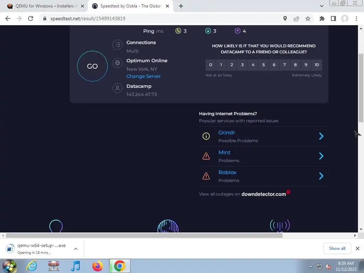
Task: Click the horizontal scrollbar thumb
Action: (144, 235)
